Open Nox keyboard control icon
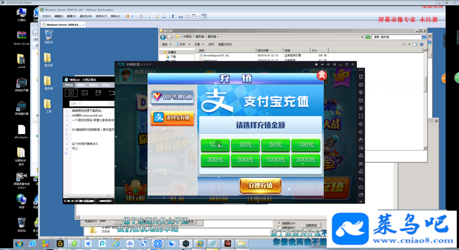The image size is (459, 250). (361, 85)
